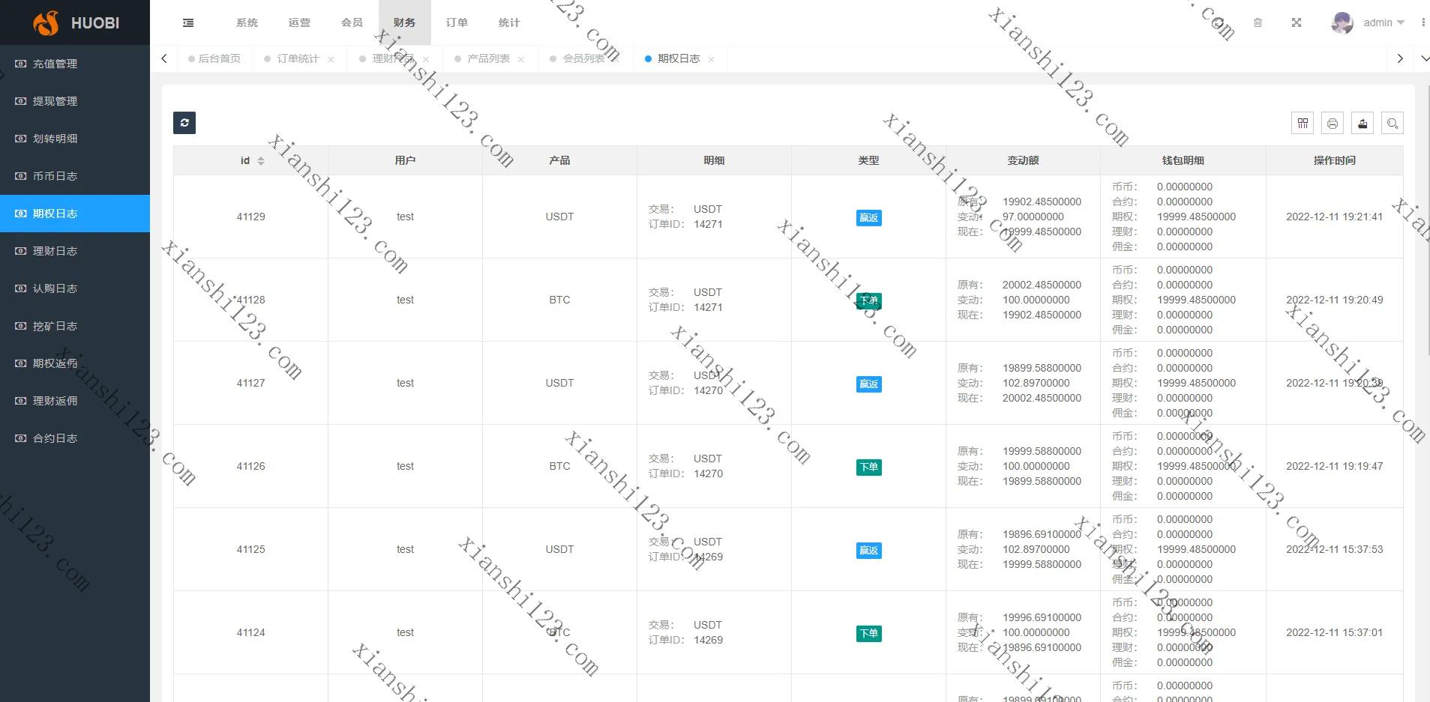Screen dimensions: 1430x702
Task: Enter fullscreen with the expand arrows icon
Action: [1296, 23]
